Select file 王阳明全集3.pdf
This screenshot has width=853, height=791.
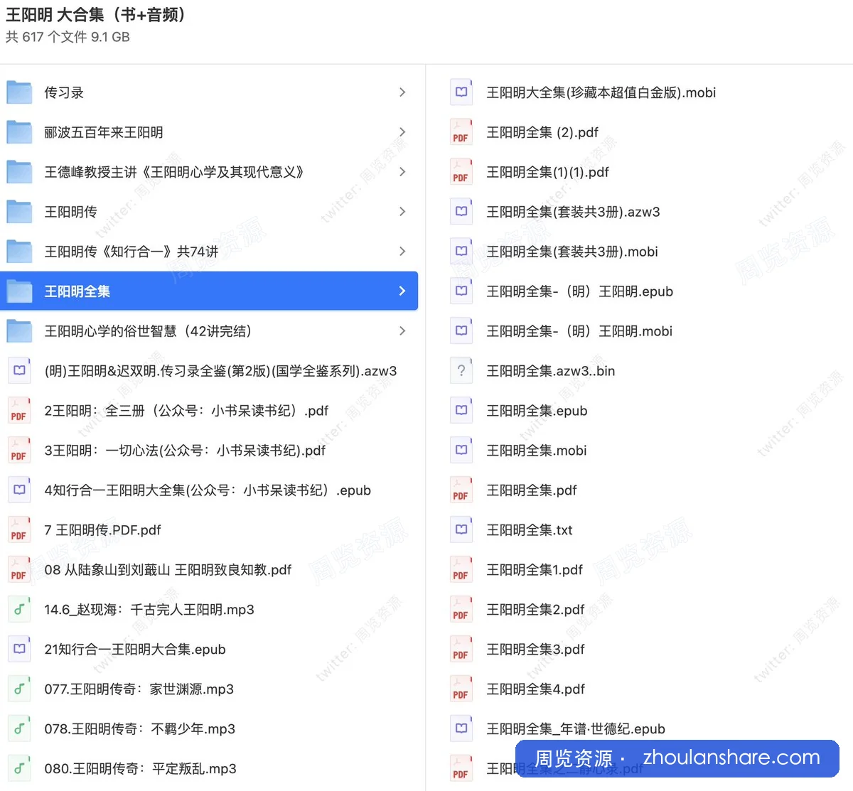tap(535, 650)
